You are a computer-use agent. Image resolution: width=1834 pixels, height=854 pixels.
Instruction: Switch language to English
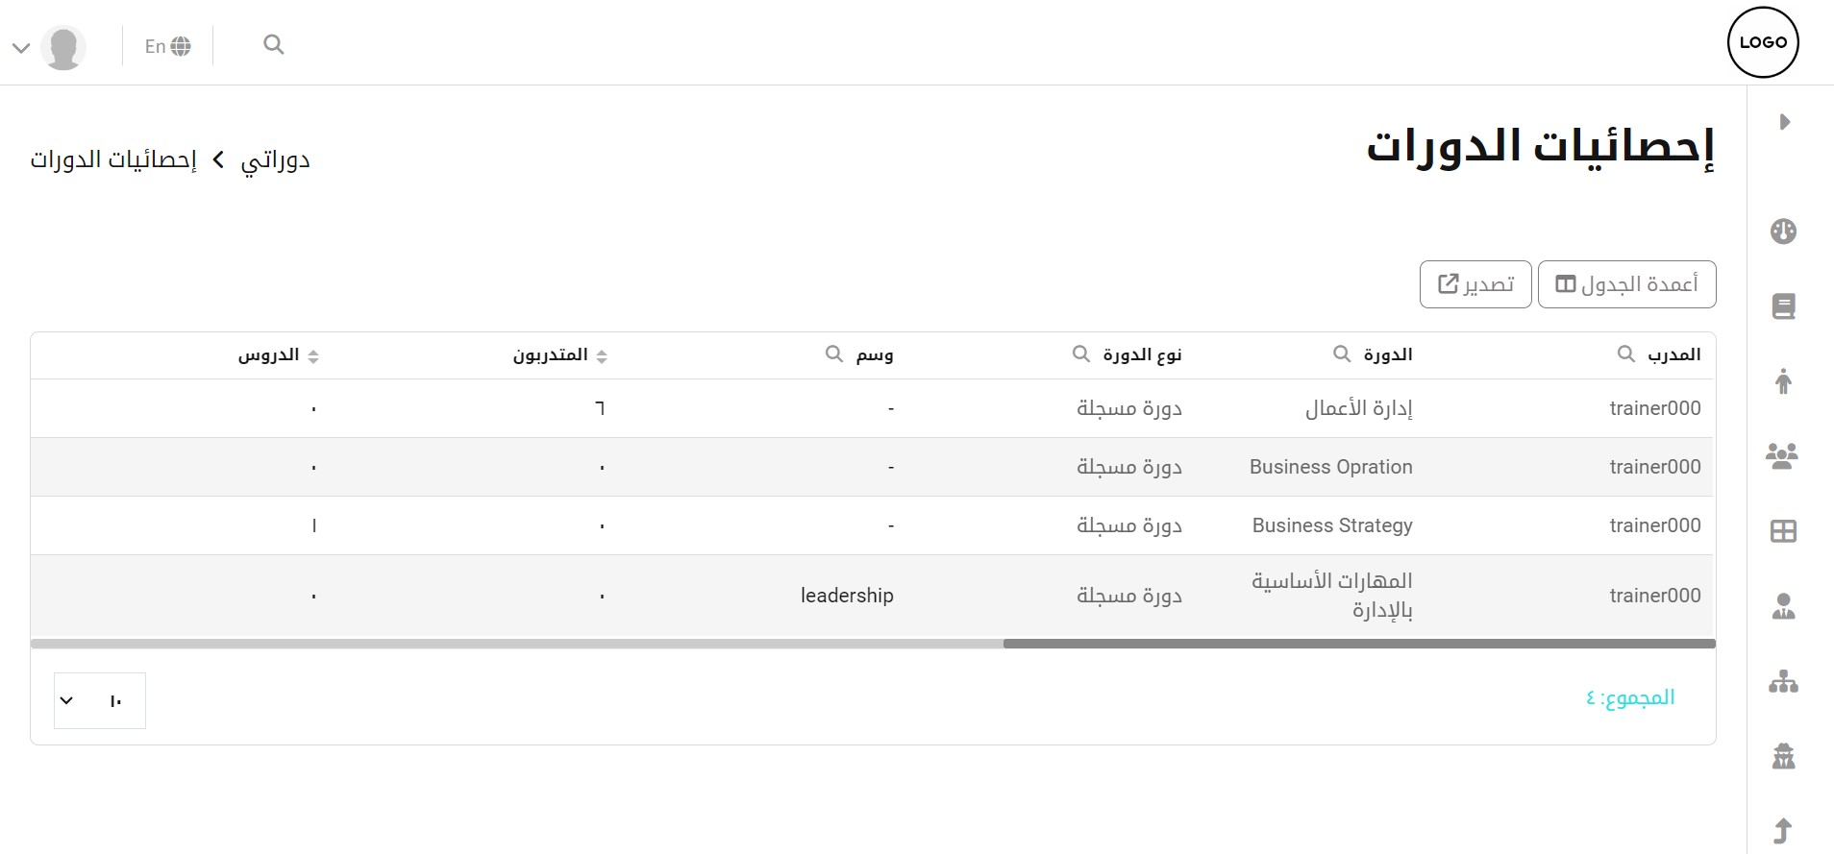point(167,46)
